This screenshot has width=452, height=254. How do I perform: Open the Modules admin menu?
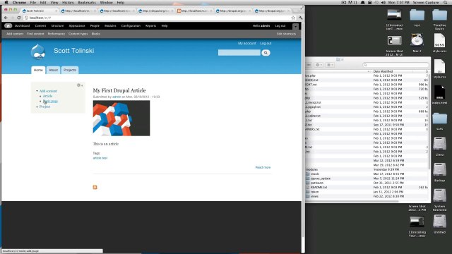coord(110,26)
